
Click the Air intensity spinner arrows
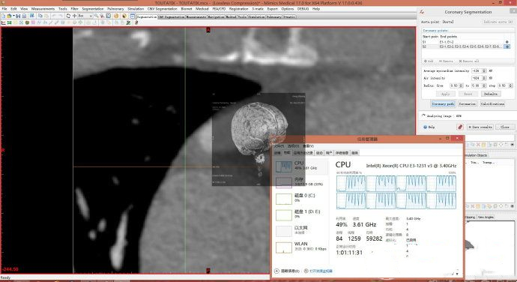tap(484, 78)
